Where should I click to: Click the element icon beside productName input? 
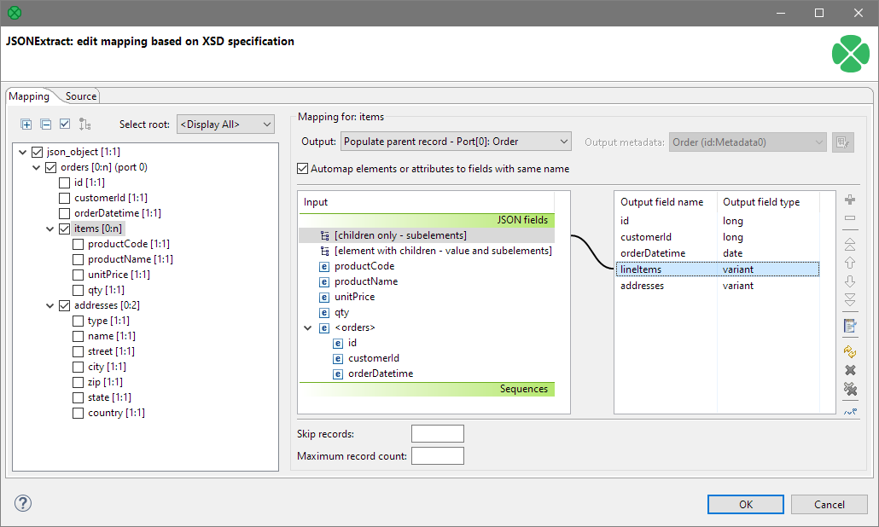[x=324, y=281]
